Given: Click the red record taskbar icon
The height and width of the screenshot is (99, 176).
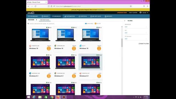Looking at the screenshot, I should [64, 97].
